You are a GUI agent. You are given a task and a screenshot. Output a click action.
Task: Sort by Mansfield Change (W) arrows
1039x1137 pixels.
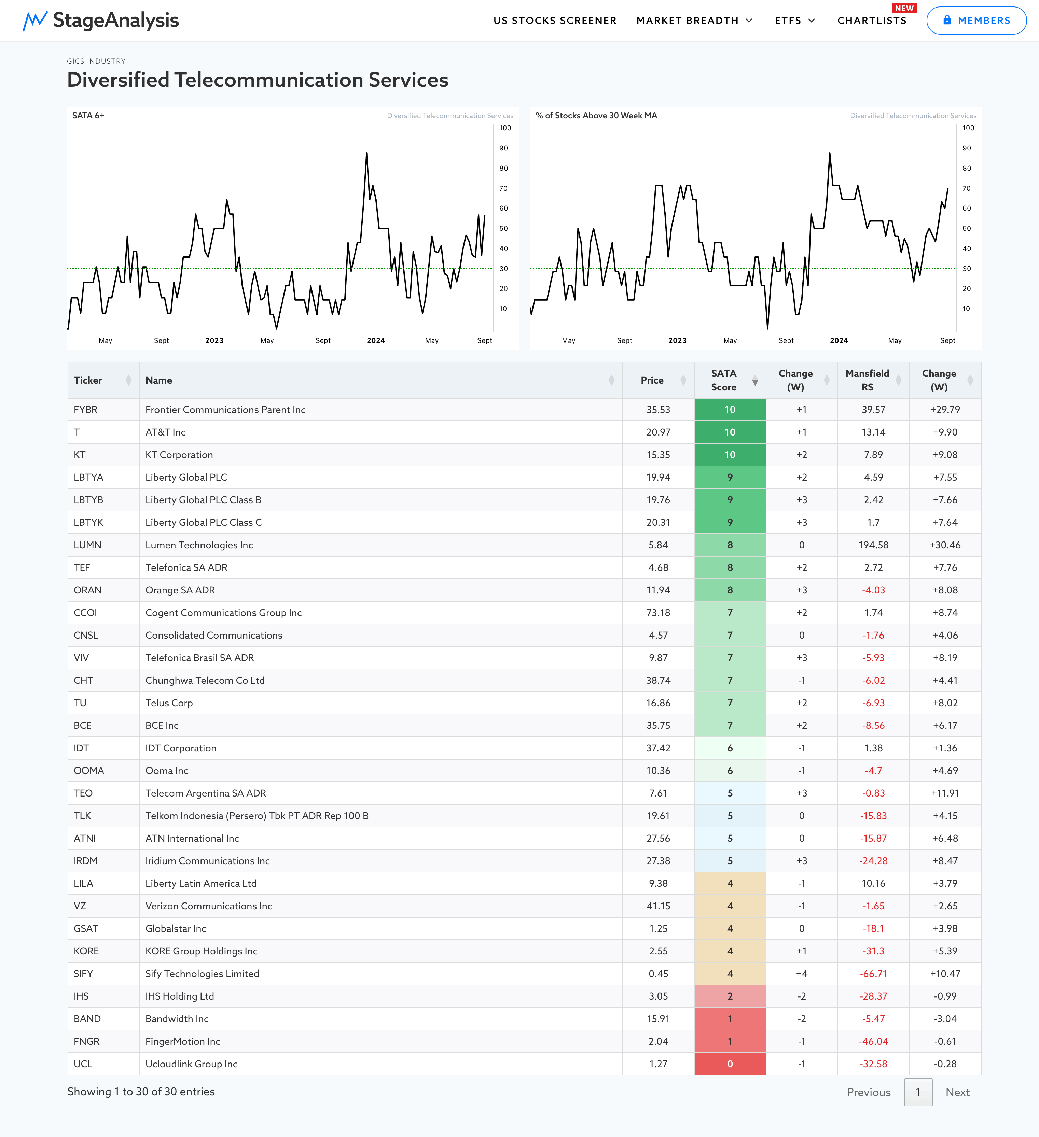(970, 380)
